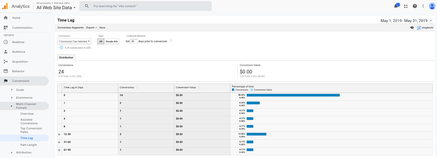Open the Export dropdown menu
This screenshot has height=158, width=437.
(91, 28)
